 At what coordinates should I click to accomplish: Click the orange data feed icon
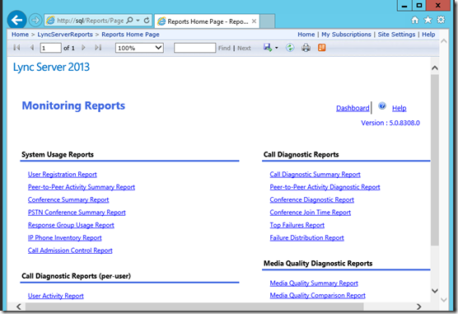(x=321, y=47)
